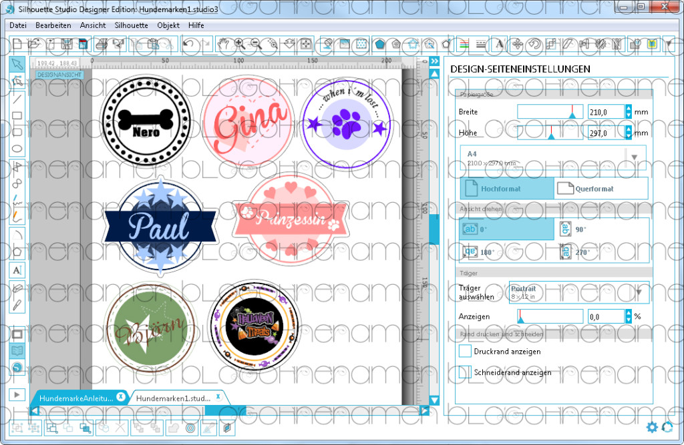Open the A4 paper size dropdown
This screenshot has width=684, height=445.
pos(635,157)
